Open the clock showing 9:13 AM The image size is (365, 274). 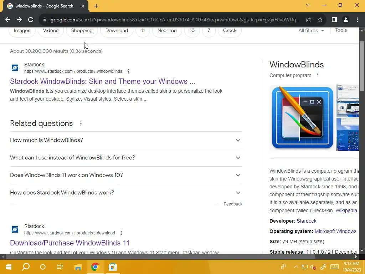(351, 267)
